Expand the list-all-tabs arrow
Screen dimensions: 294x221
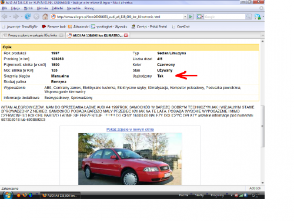click(263, 35)
